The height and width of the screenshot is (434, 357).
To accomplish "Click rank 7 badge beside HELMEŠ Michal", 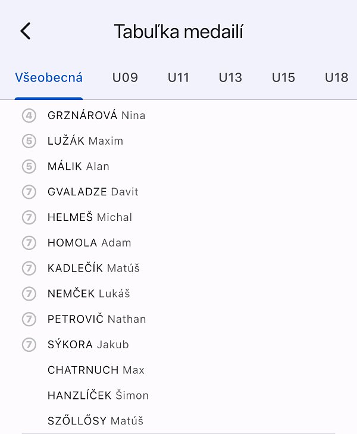I will click(x=29, y=217).
